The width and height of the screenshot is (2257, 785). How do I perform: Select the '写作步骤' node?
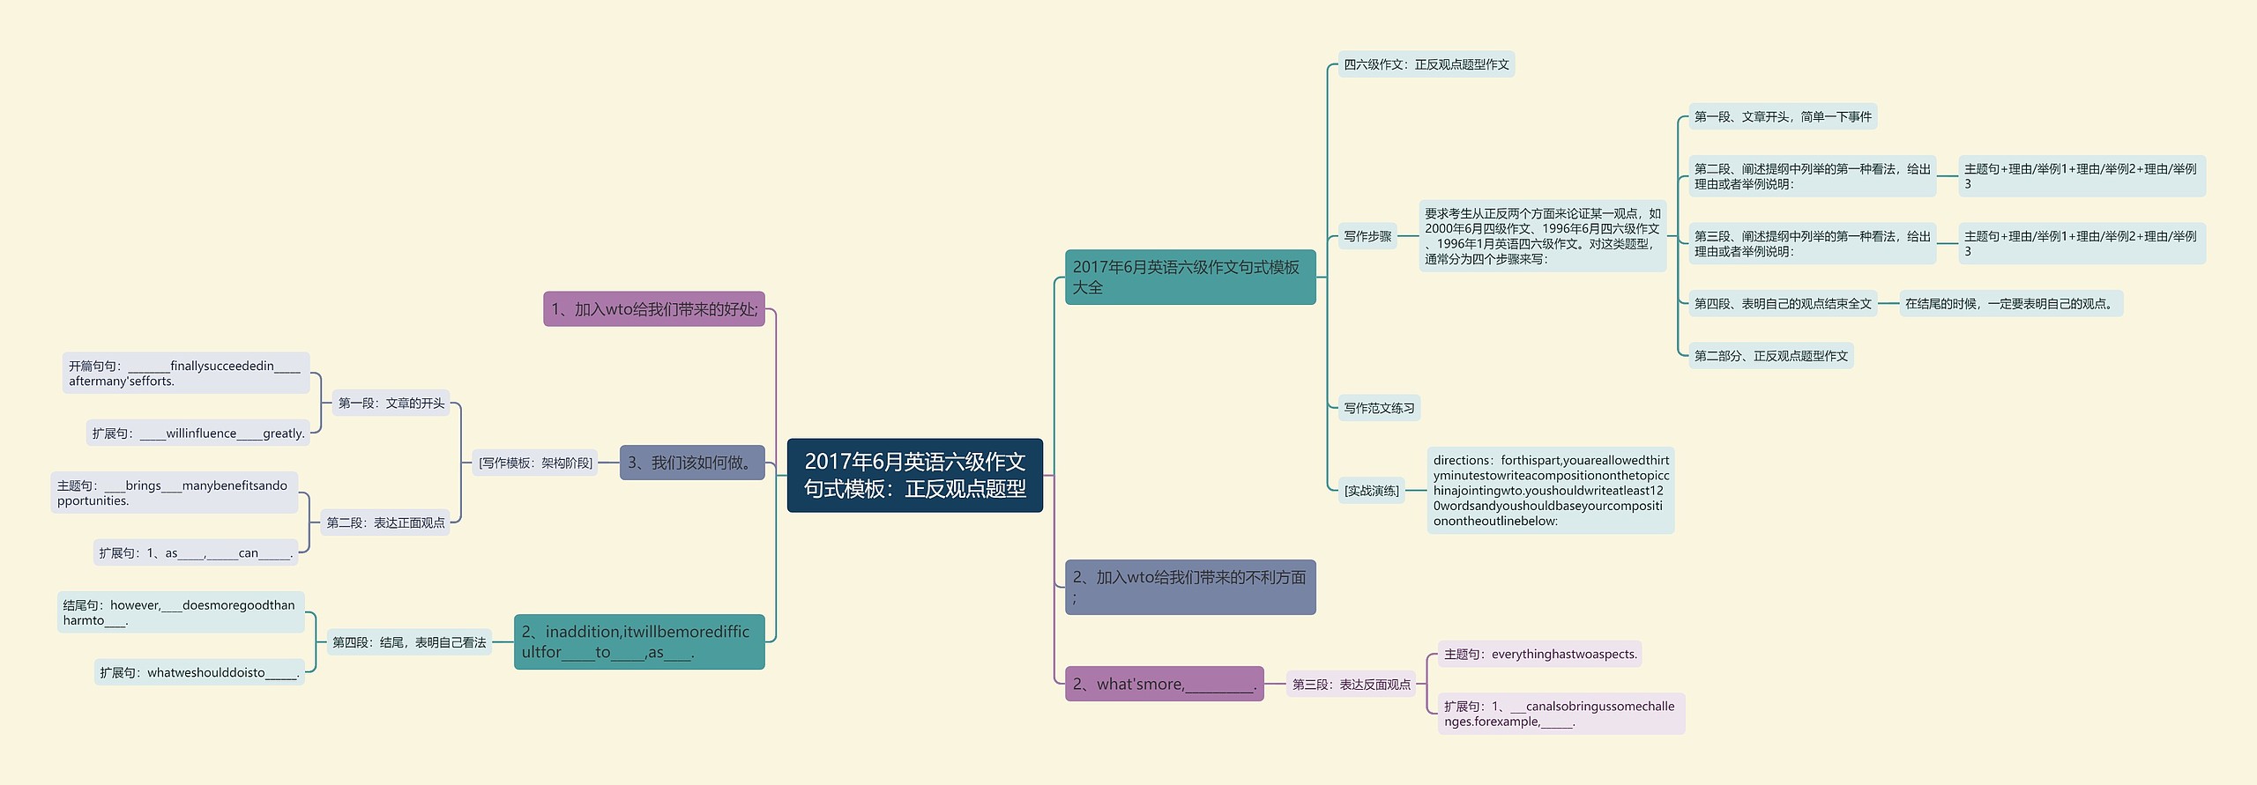(1367, 236)
